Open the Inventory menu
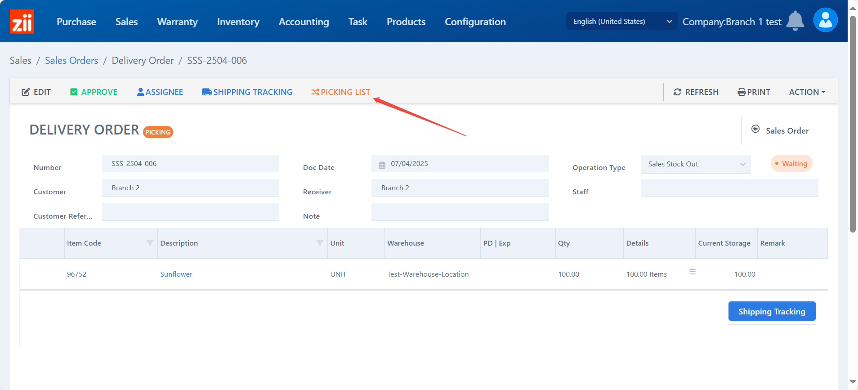 (238, 22)
